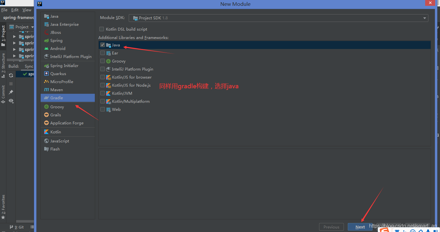440x232 pixels.
Task: Expand the first spring module tree node
Action: 14,37
